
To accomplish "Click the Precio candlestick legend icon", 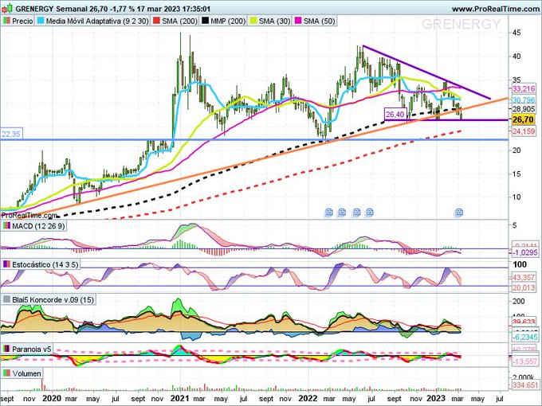I will click(x=6, y=21).
